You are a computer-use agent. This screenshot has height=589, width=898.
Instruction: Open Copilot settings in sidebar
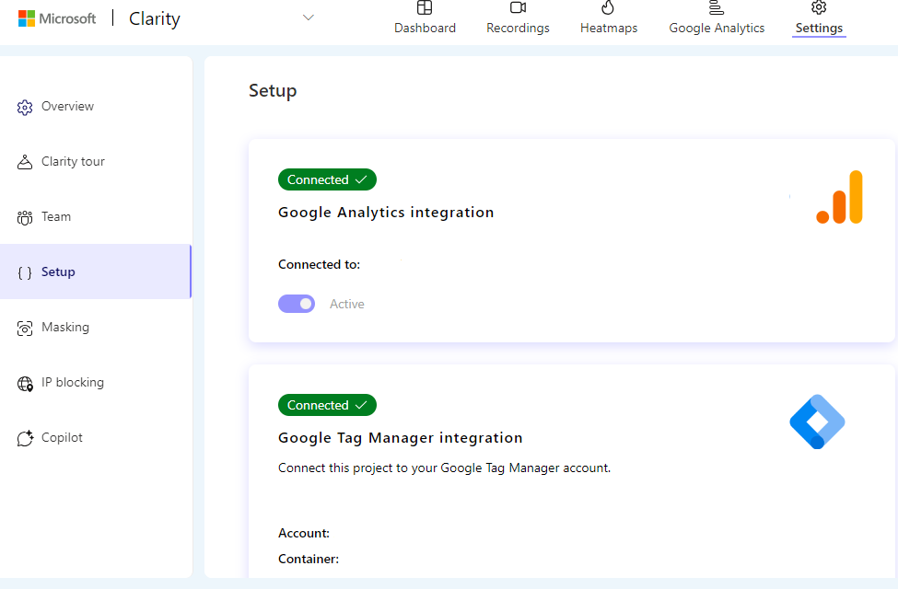point(62,437)
